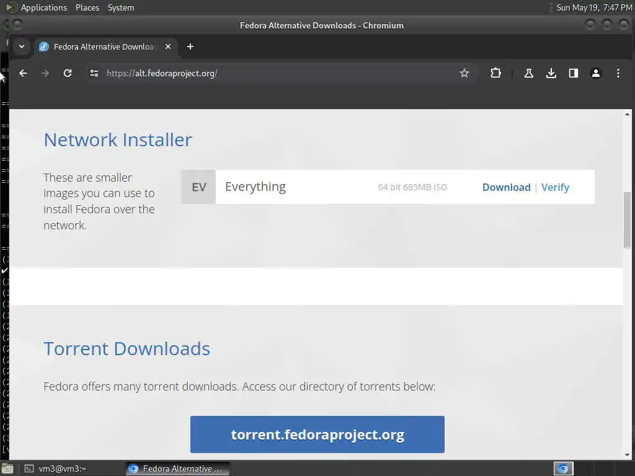Viewport: 635px width, 476px height.
Task: Click the page vertical scrollbar thumb
Action: pyautogui.click(x=627, y=220)
